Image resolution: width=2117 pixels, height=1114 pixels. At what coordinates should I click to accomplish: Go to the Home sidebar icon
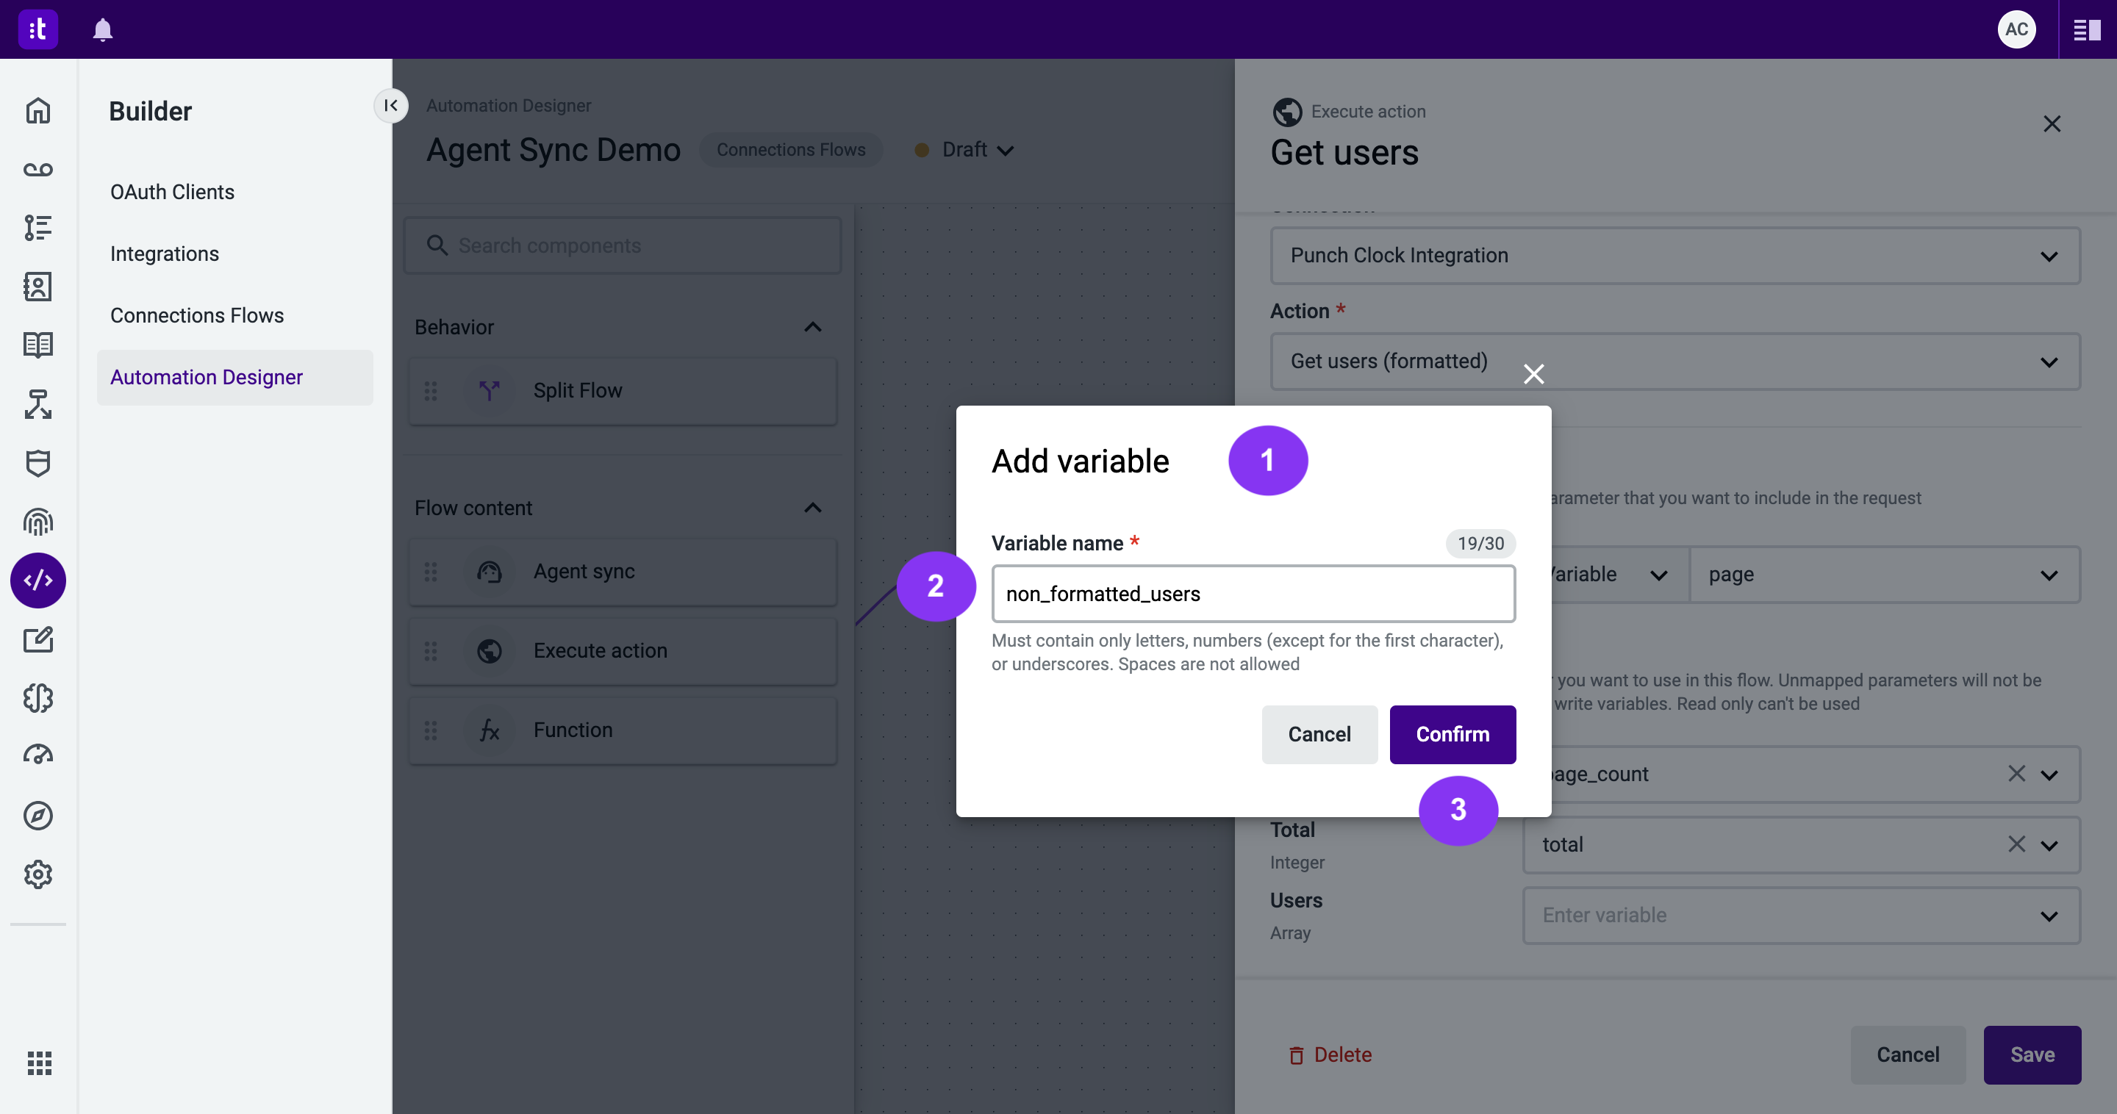point(37,110)
